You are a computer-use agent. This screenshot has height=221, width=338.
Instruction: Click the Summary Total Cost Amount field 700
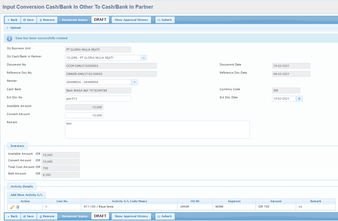61,168
